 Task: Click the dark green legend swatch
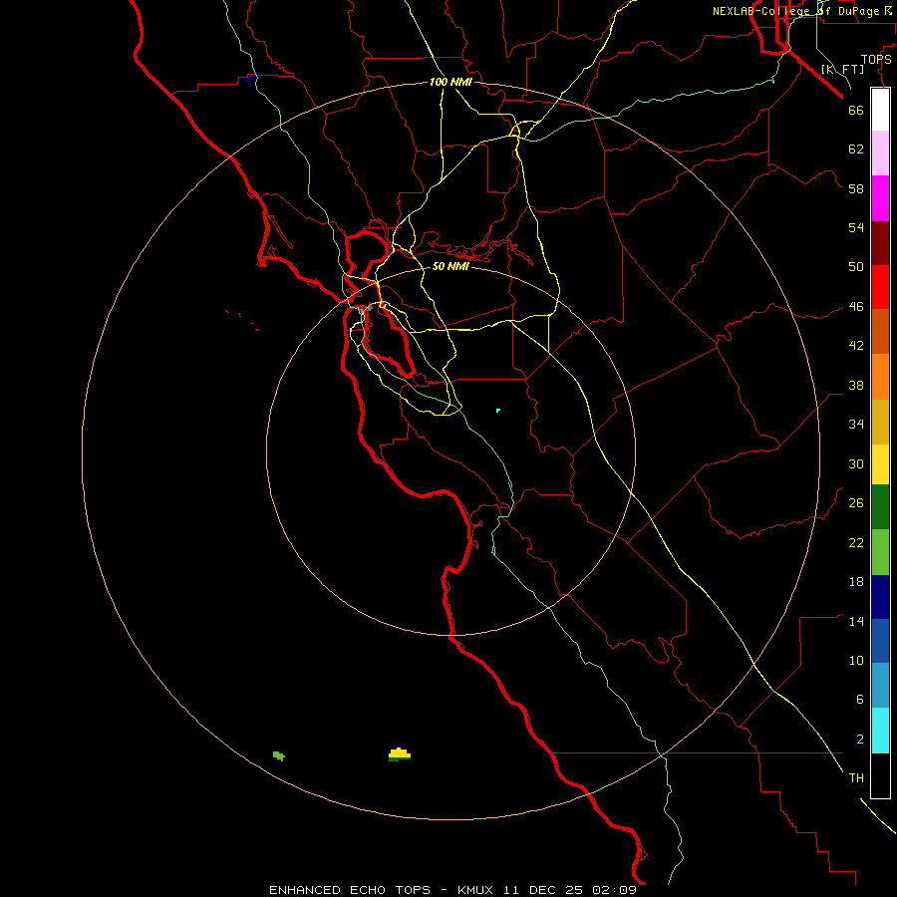pyautogui.click(x=880, y=507)
